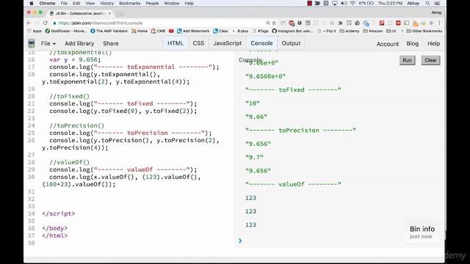Open the Blog link
The height and width of the screenshot is (264, 470).
point(413,43)
